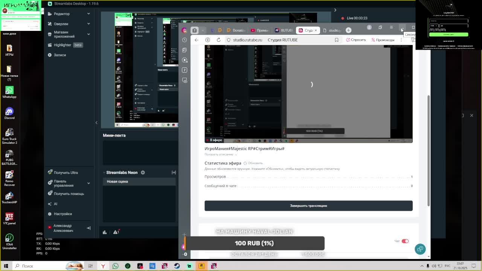The image size is (482, 271).
Task: Open browser side panel history clock
Action: tap(185, 40)
